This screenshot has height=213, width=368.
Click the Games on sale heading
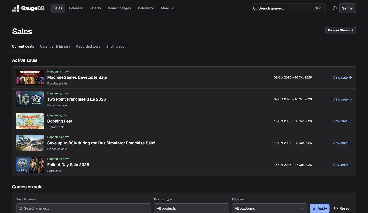pos(27,187)
